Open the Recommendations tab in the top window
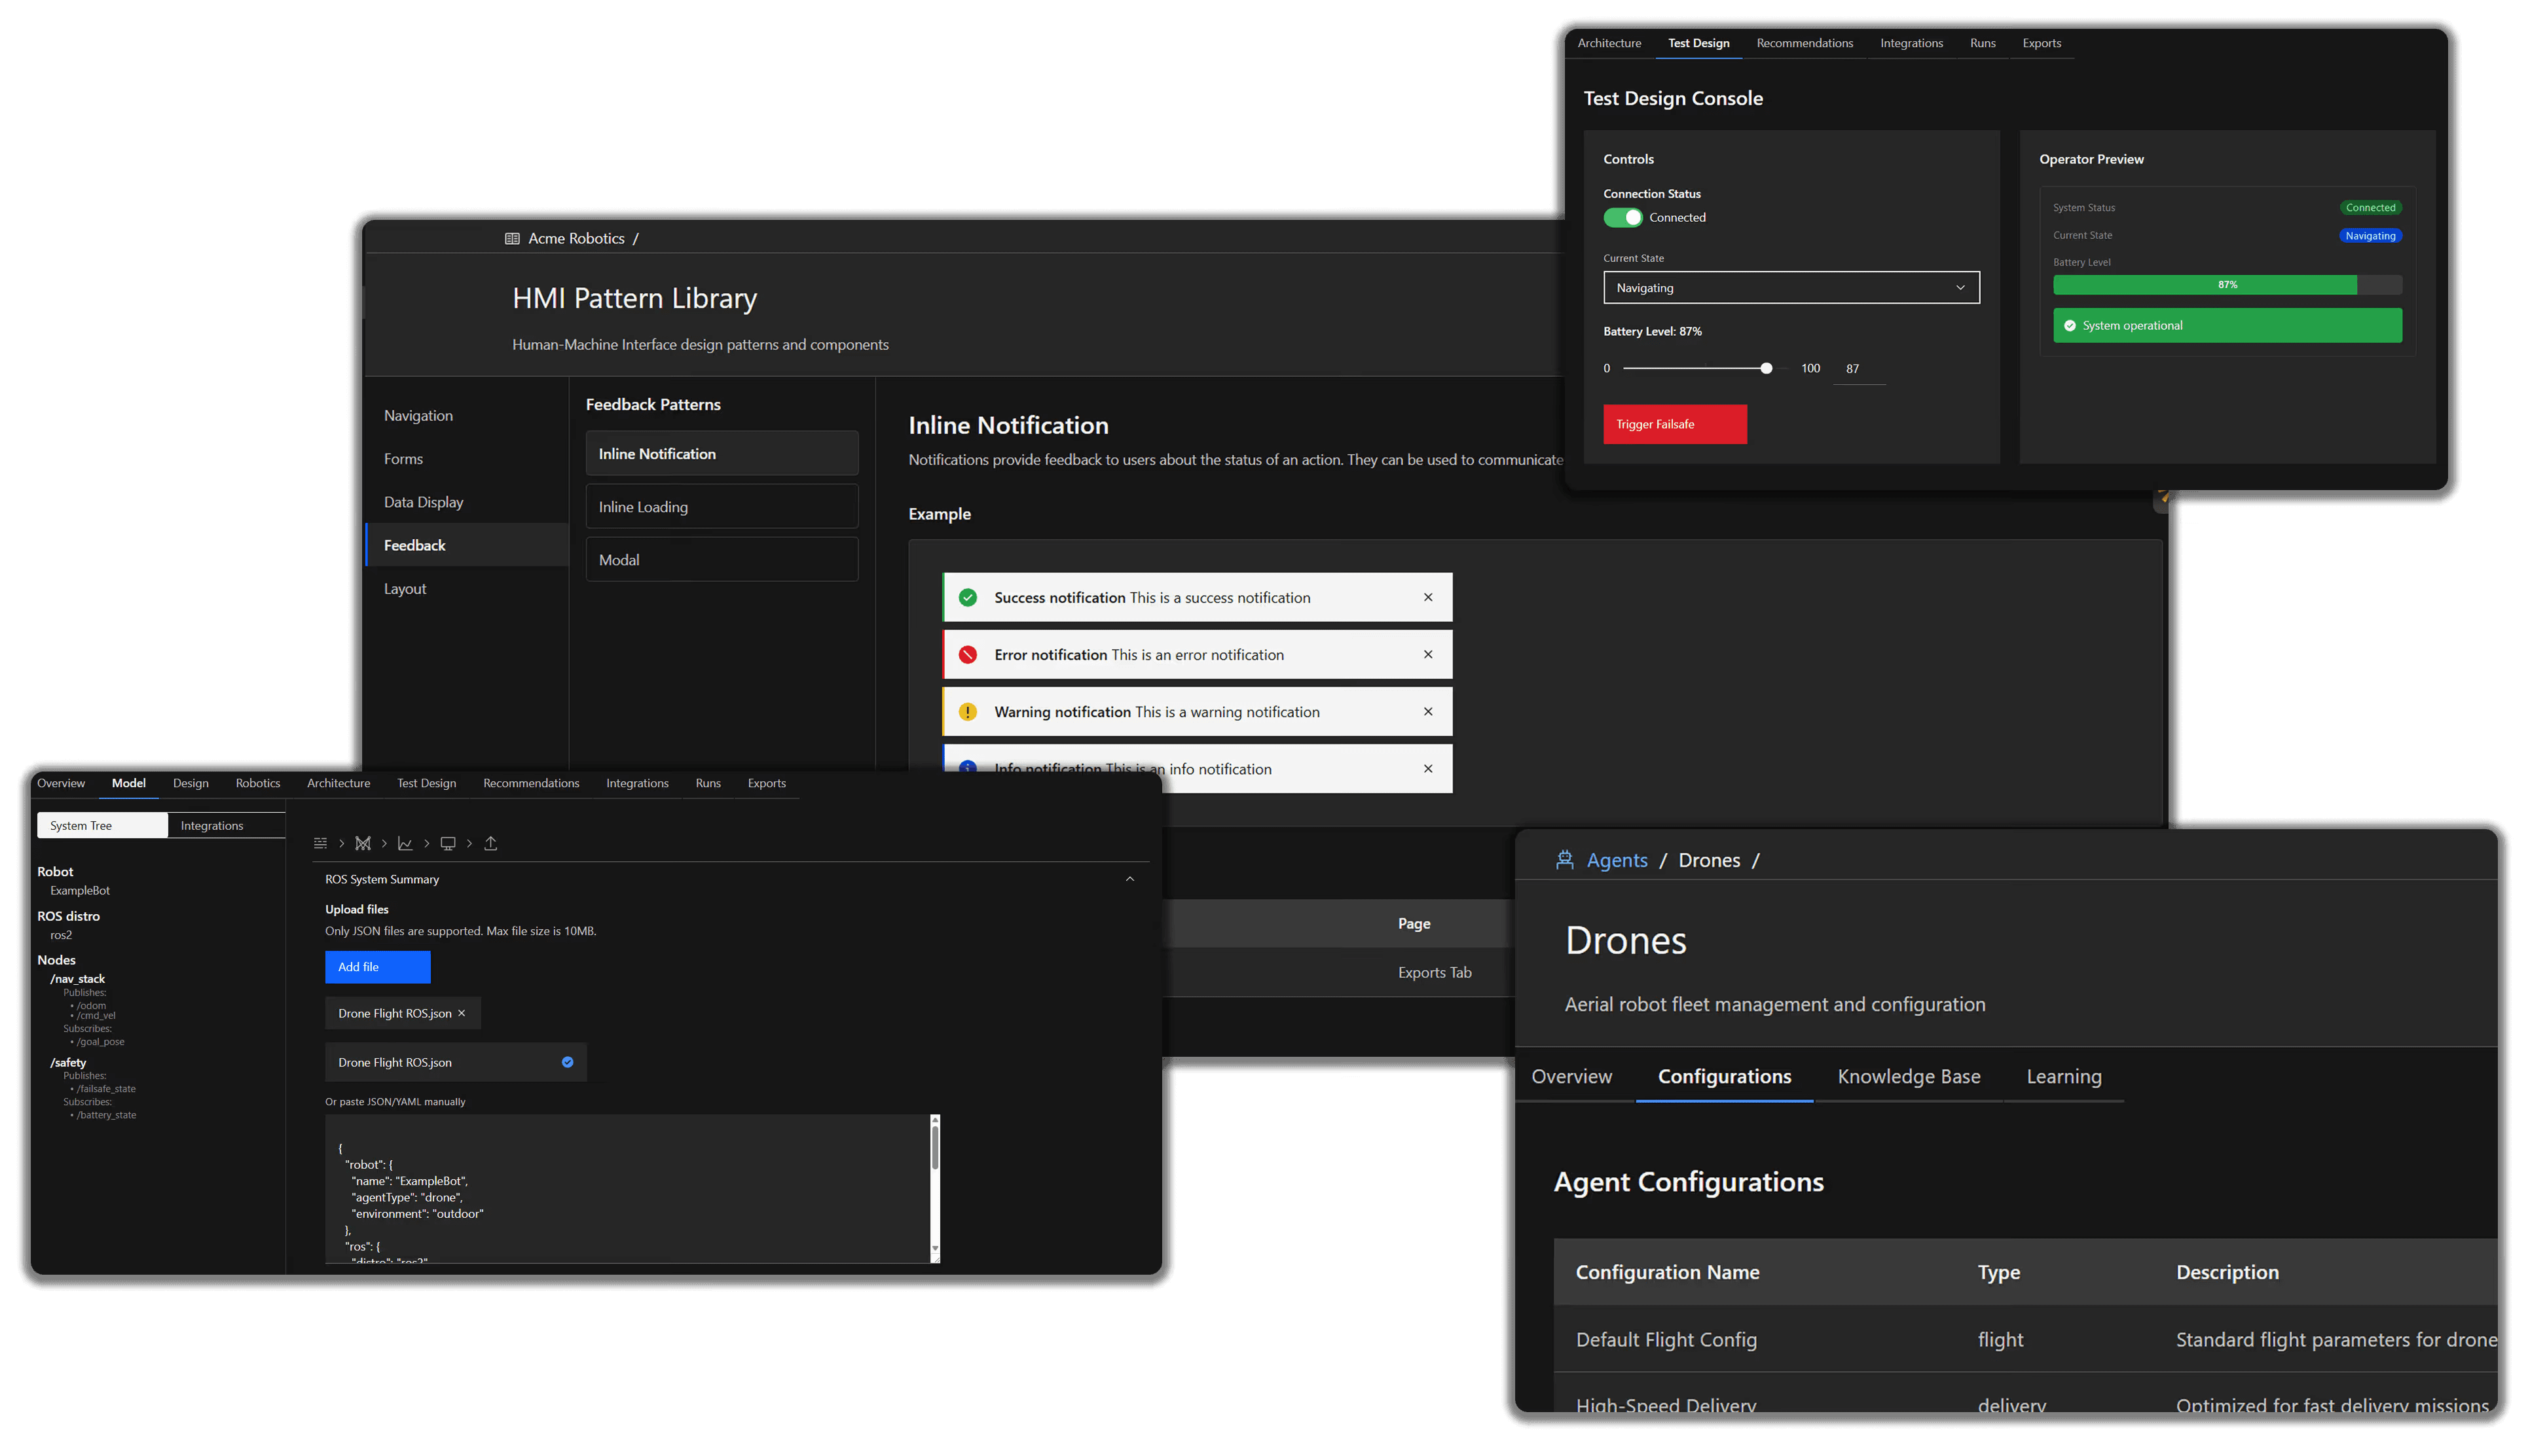Viewport: 2530px width, 1456px height. pos(1805,43)
